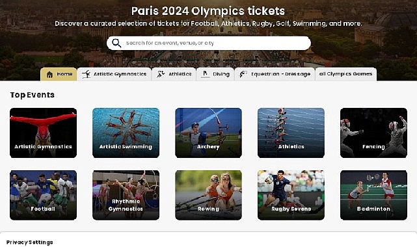Viewport: 417px width, 247px height.
Task: Click the gymnast icon beside Artistic Gymnastics
Action: (x=86, y=74)
